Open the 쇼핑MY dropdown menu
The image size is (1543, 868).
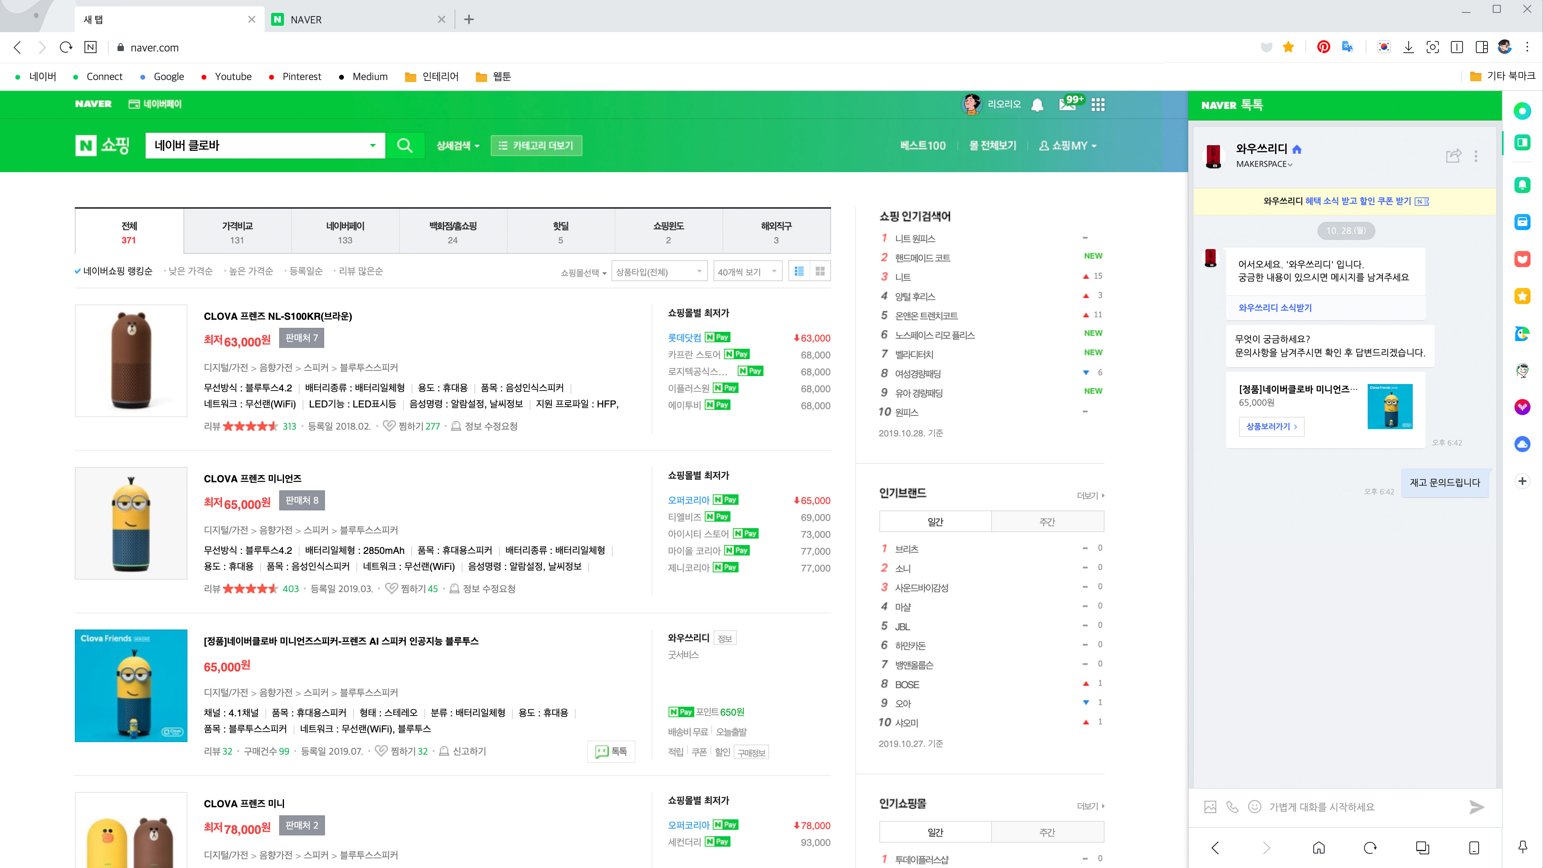(1068, 146)
